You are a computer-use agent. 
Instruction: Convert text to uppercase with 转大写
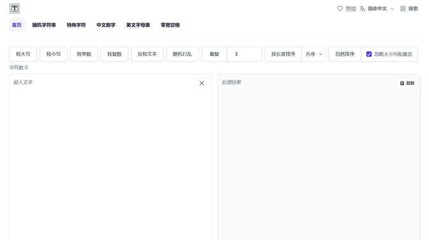pyautogui.click(x=23, y=54)
